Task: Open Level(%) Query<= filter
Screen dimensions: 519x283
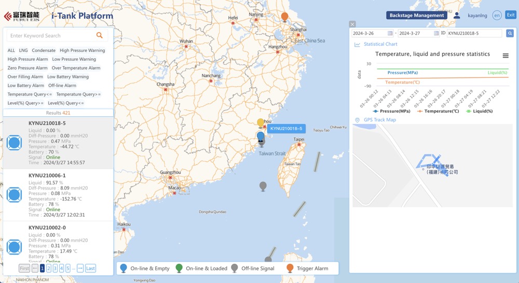Action: coord(66,103)
